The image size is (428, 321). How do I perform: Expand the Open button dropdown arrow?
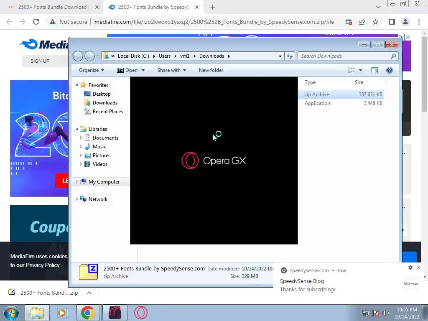pyautogui.click(x=143, y=70)
